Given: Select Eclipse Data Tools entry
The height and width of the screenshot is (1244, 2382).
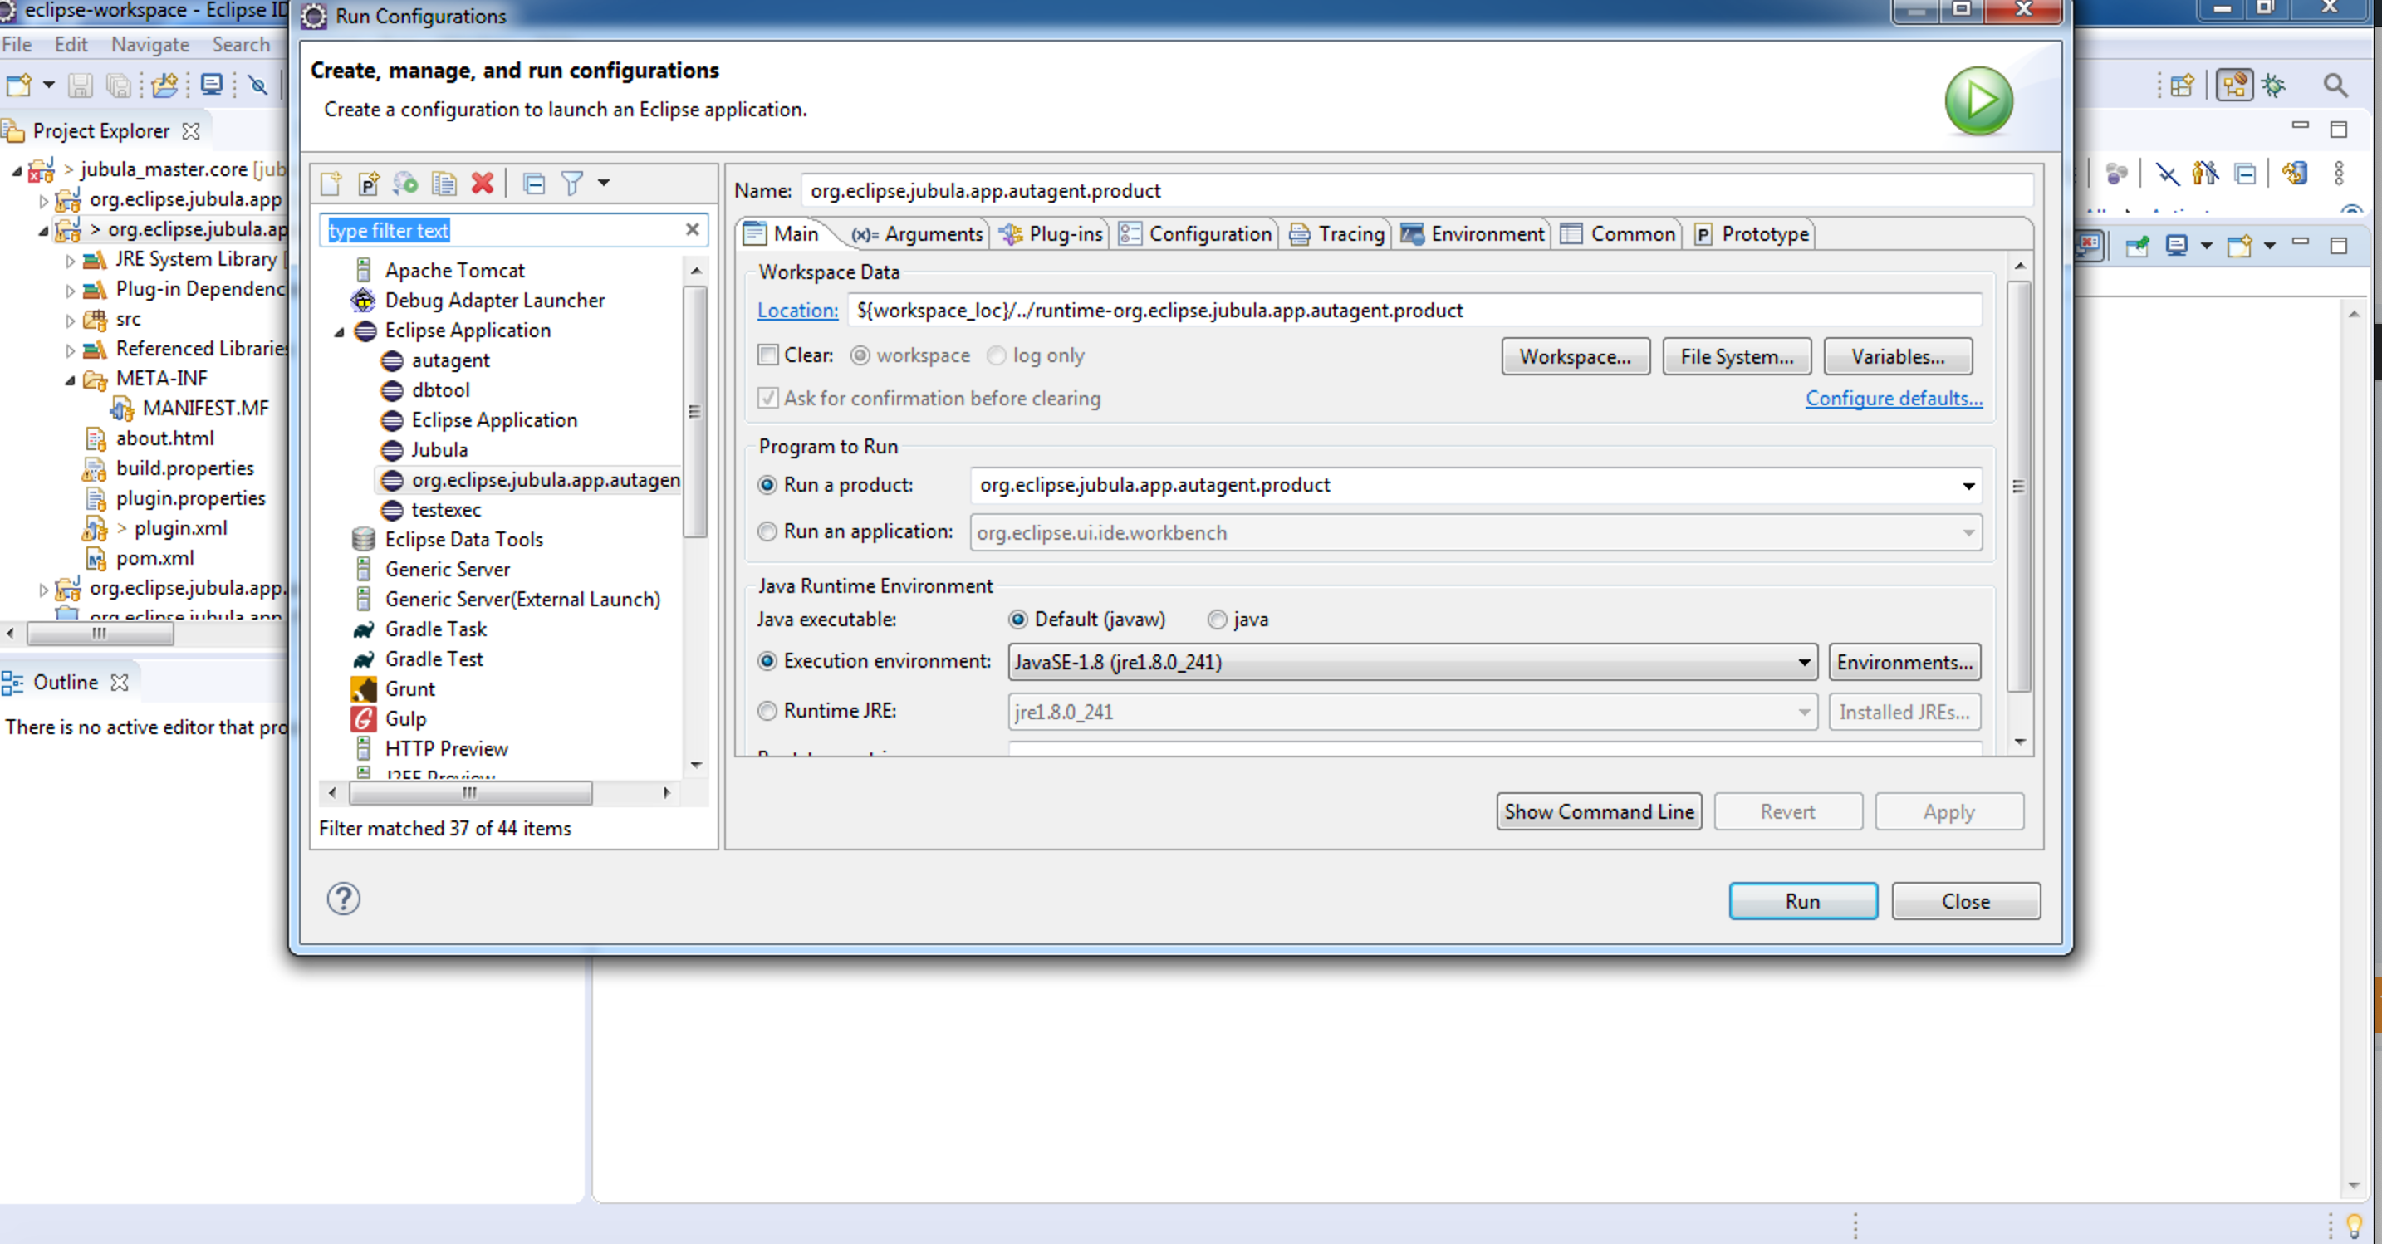Looking at the screenshot, I should coord(463,539).
